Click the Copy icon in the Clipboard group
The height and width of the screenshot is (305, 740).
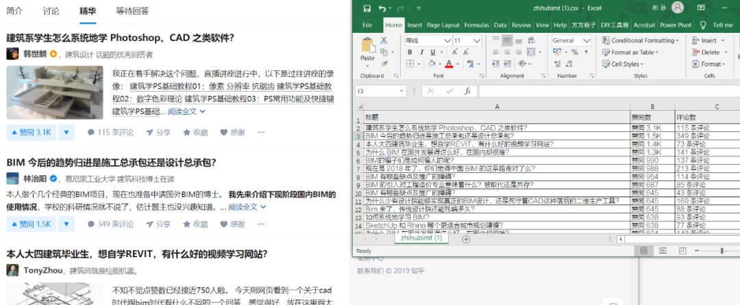[384, 52]
